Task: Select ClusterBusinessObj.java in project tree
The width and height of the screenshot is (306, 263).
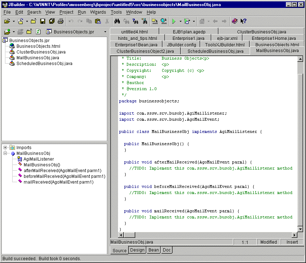Action: 41,52
